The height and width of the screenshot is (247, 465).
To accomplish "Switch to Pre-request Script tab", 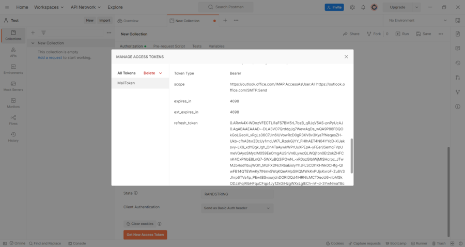I will 169,47.
